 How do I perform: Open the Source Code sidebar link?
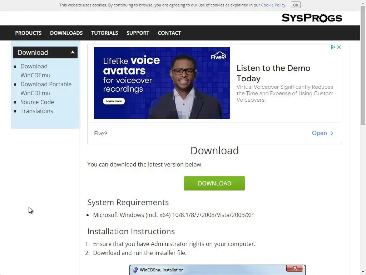pos(37,102)
